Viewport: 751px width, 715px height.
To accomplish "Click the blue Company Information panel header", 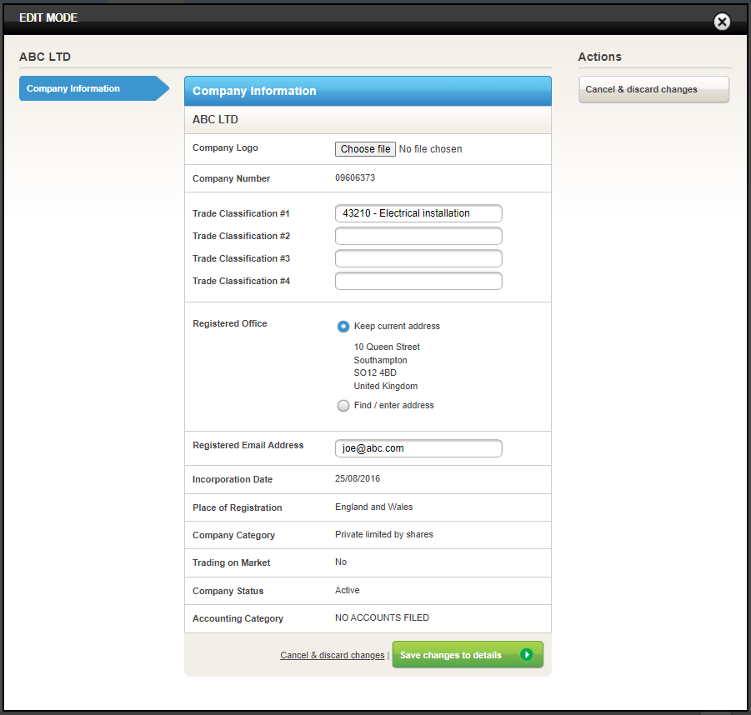I will 367,91.
